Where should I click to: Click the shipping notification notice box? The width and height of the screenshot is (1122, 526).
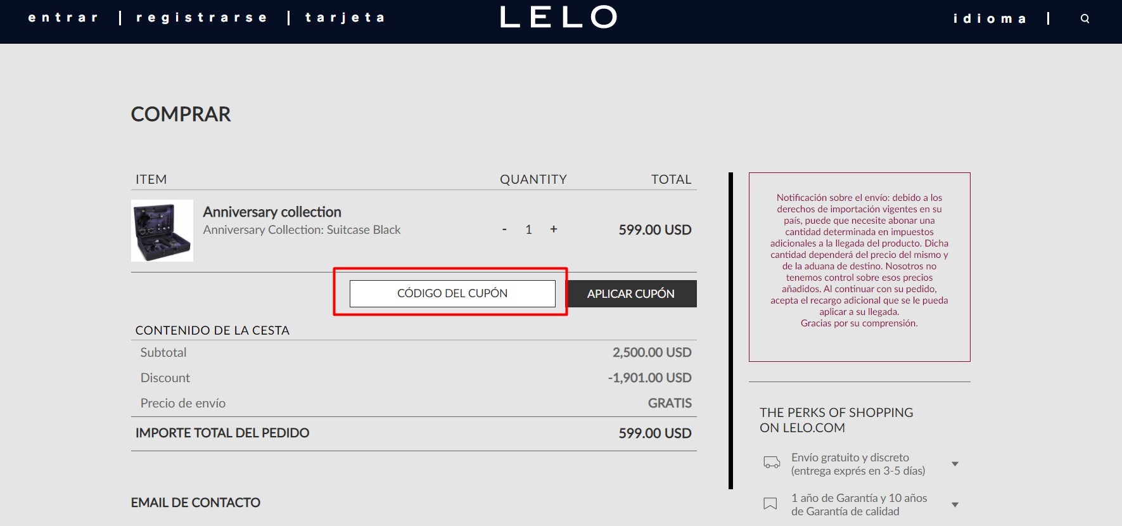(x=859, y=266)
